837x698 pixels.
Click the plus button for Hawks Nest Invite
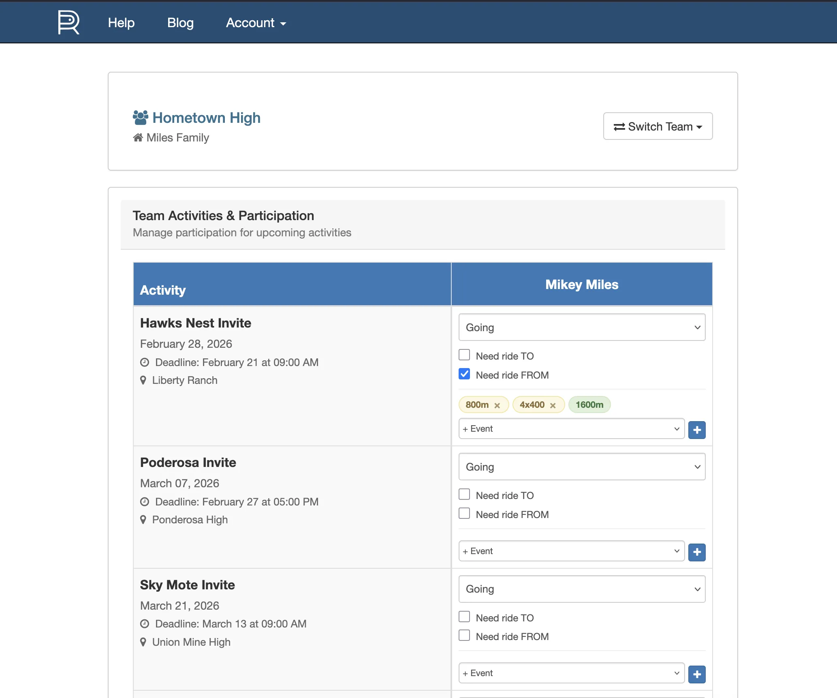[x=697, y=430]
